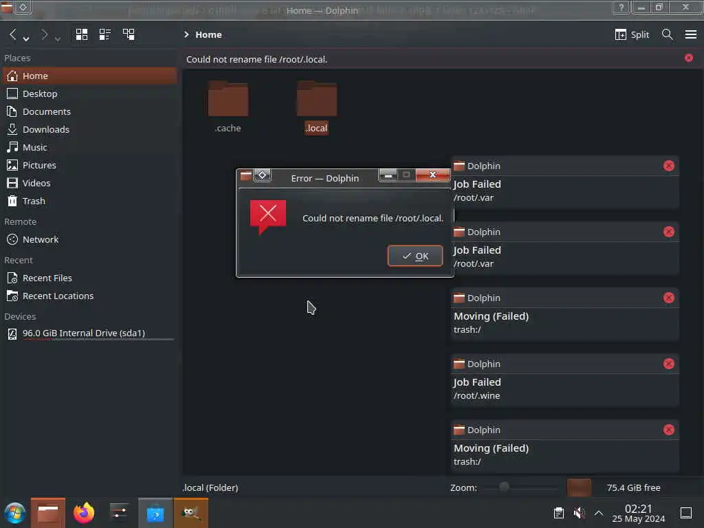Click OK in the error dialog
The width and height of the screenshot is (704, 528).
415,256
